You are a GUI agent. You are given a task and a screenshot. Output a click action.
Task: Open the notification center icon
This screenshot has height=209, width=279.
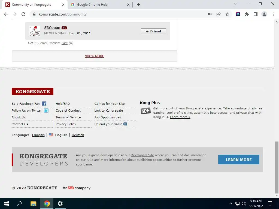point(270,204)
